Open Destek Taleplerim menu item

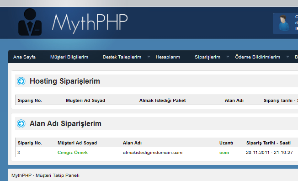(x=122, y=57)
